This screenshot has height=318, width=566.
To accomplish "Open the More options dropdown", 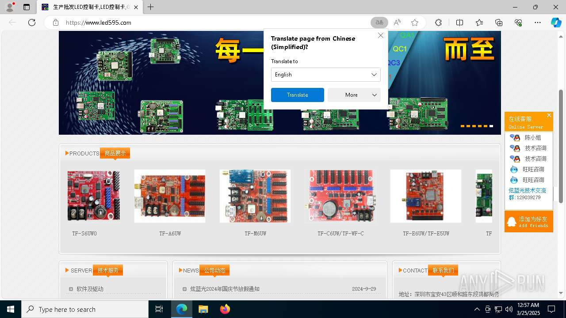I will coord(354,95).
